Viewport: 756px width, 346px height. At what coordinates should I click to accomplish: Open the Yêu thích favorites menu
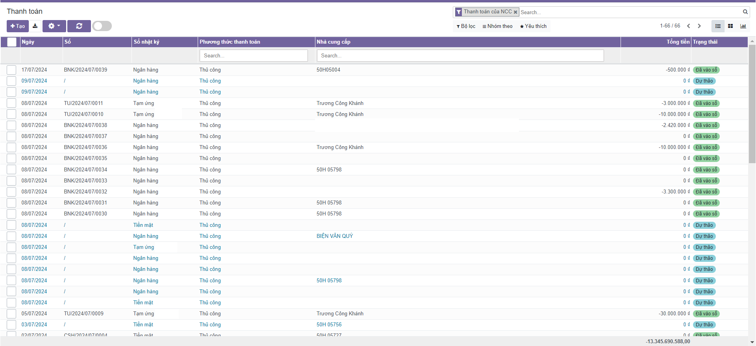tap(533, 26)
